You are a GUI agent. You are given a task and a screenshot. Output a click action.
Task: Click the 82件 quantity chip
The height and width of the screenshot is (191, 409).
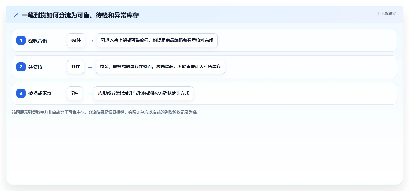point(76,40)
